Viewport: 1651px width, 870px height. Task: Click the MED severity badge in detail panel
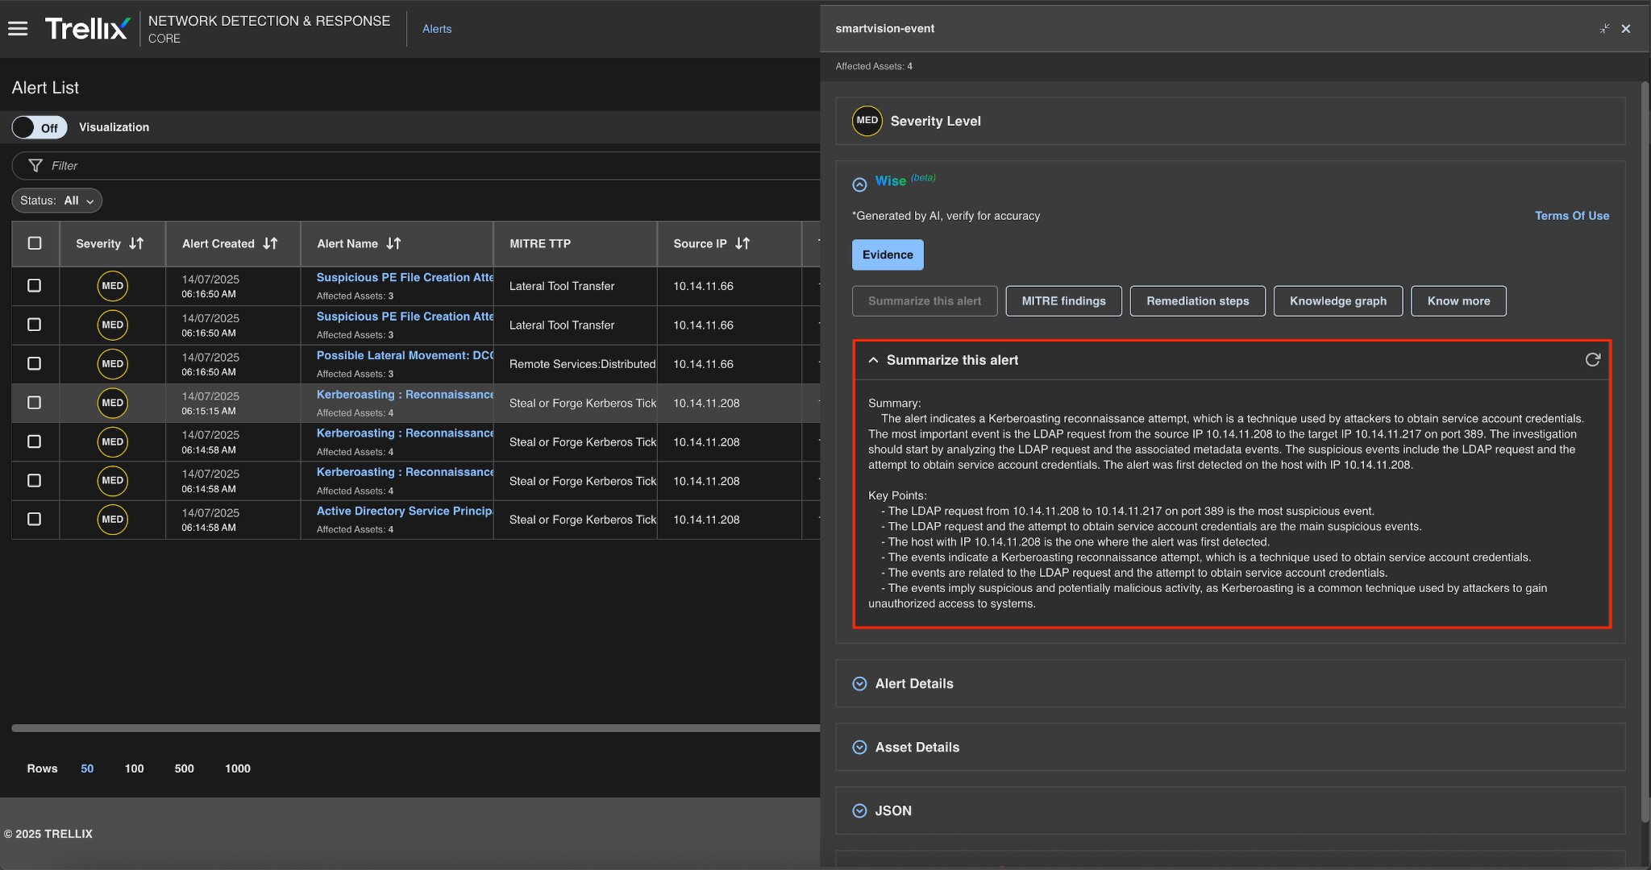point(867,121)
